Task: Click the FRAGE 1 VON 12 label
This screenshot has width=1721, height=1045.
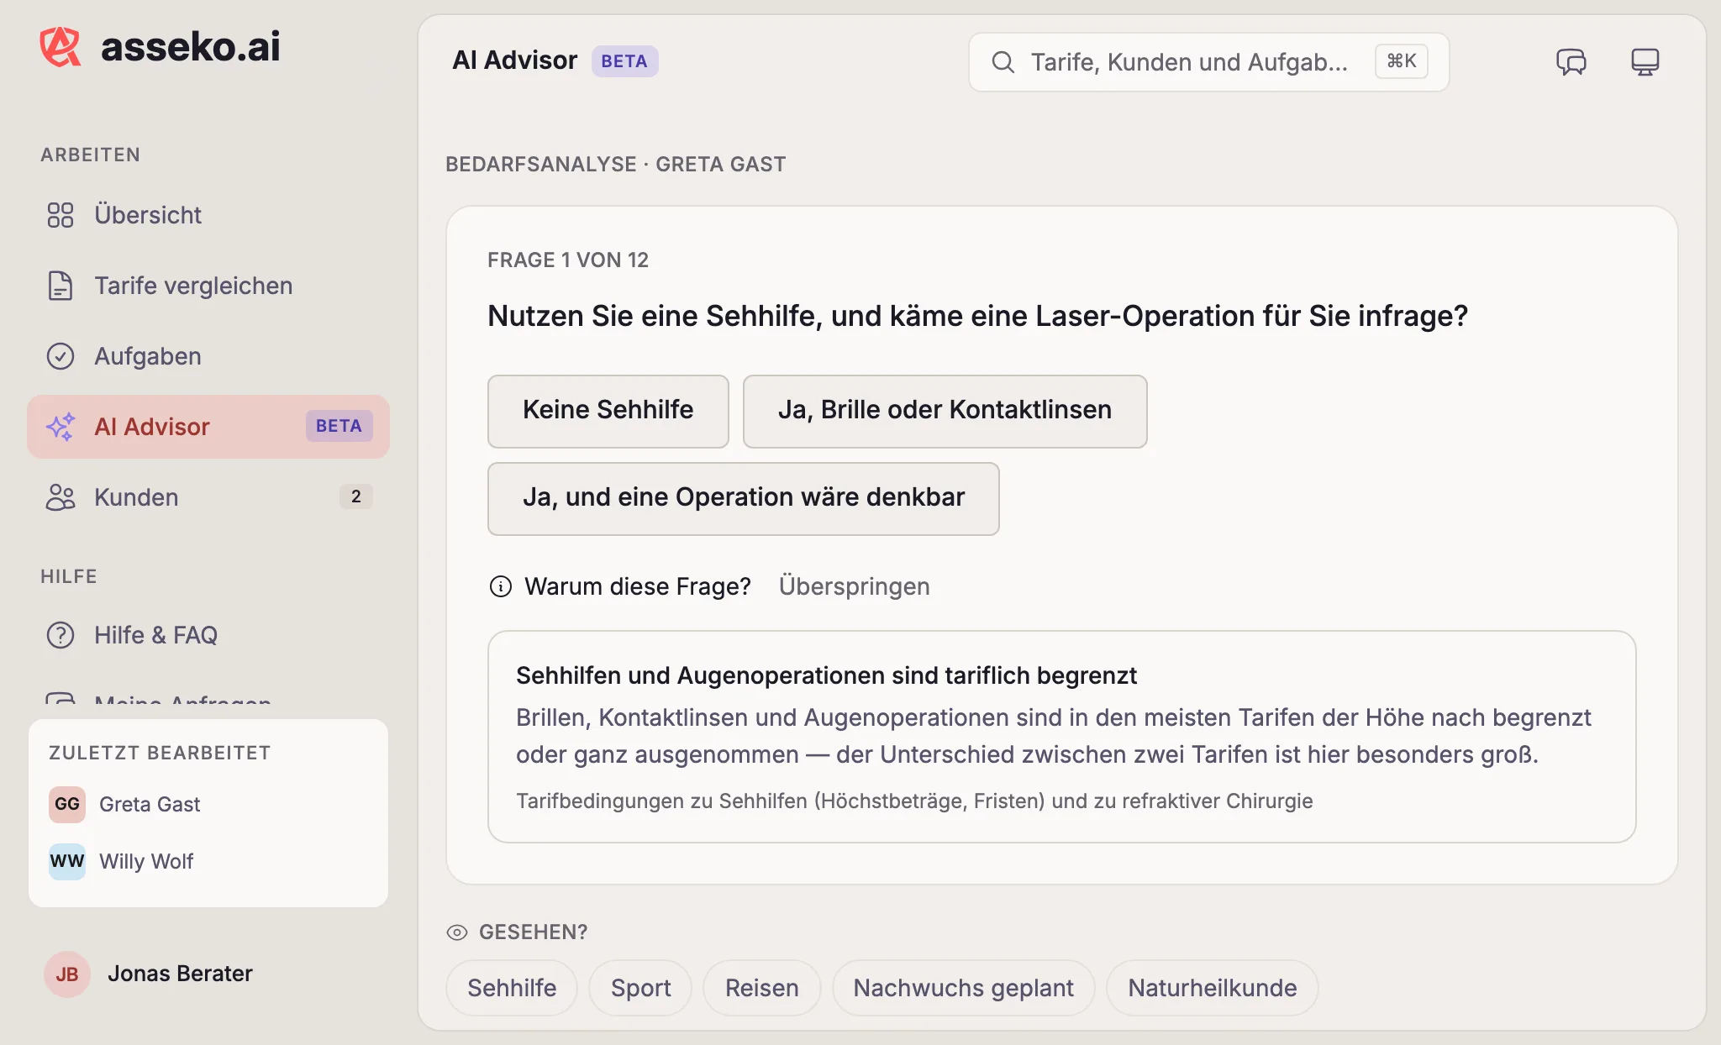Action: coord(568,260)
